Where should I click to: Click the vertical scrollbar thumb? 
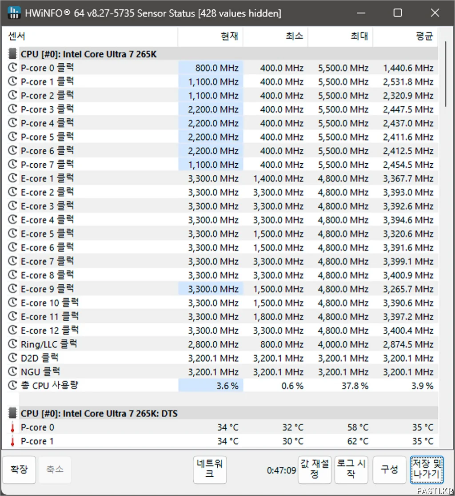pyautogui.click(x=446, y=74)
